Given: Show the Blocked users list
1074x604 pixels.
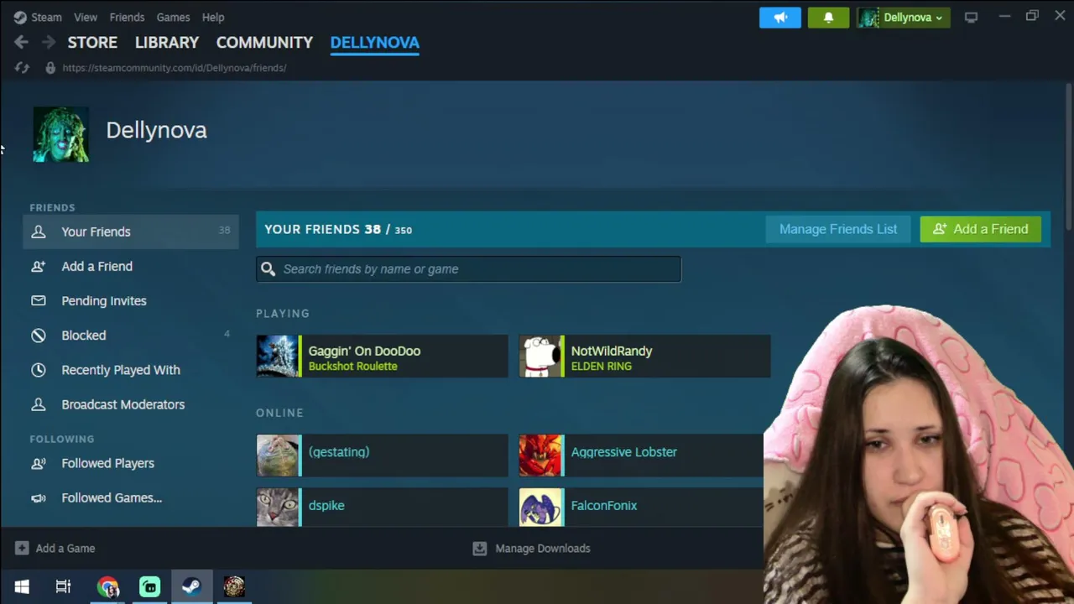Looking at the screenshot, I should coord(131,335).
